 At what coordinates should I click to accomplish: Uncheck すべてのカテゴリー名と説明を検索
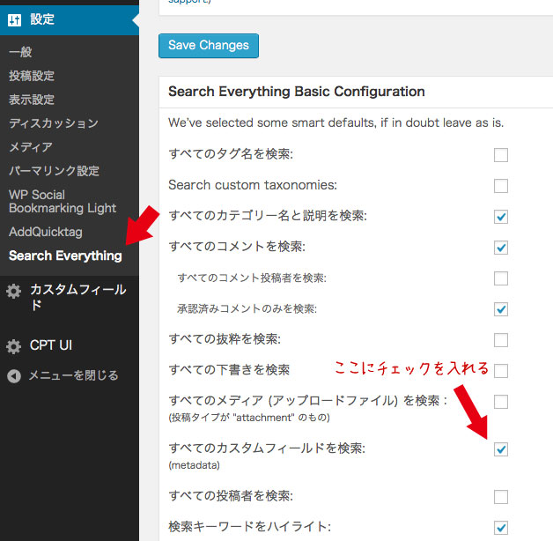coord(501,217)
